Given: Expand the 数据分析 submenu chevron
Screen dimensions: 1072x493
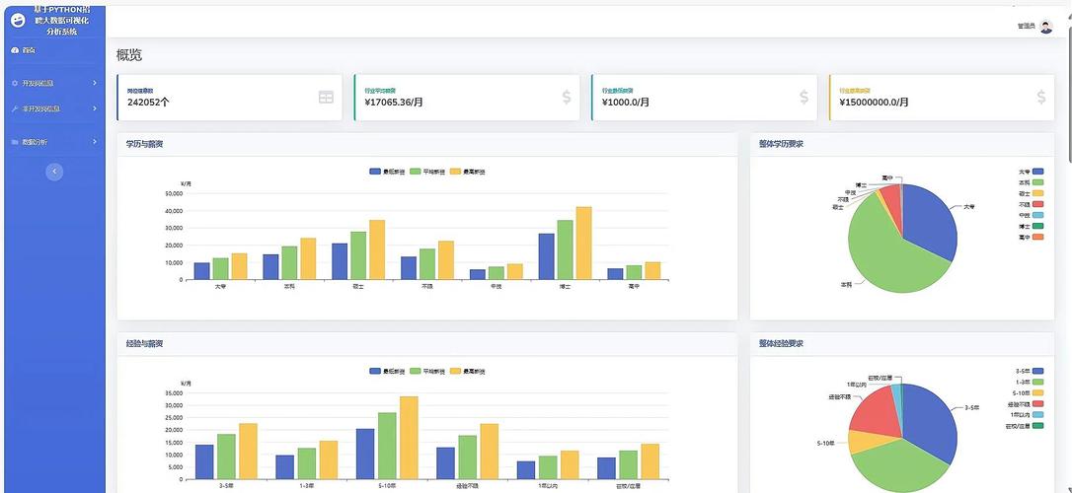Looking at the screenshot, I should 95,142.
